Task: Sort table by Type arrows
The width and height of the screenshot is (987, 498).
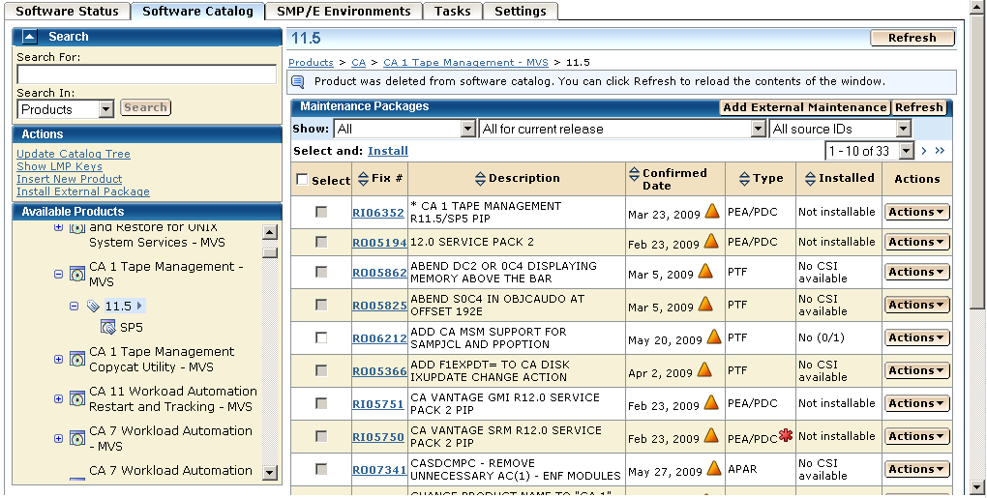Action: (745, 179)
